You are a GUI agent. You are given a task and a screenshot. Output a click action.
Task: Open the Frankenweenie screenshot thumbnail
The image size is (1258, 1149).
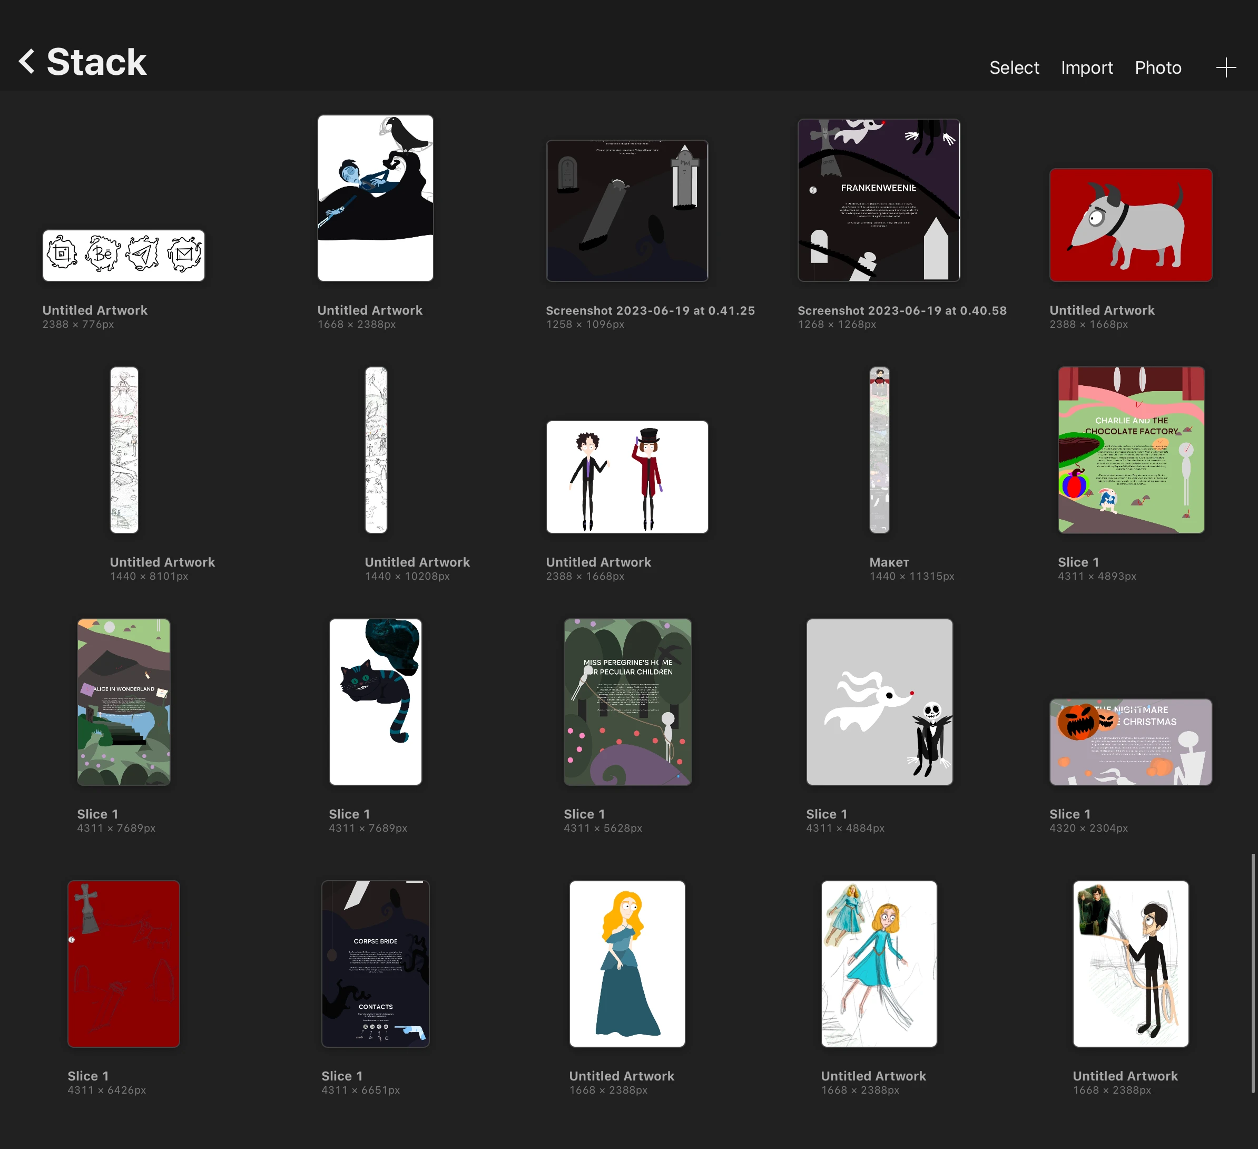(x=879, y=200)
